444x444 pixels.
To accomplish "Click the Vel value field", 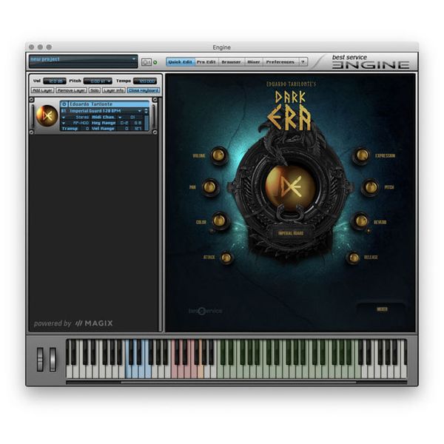I will [55, 81].
